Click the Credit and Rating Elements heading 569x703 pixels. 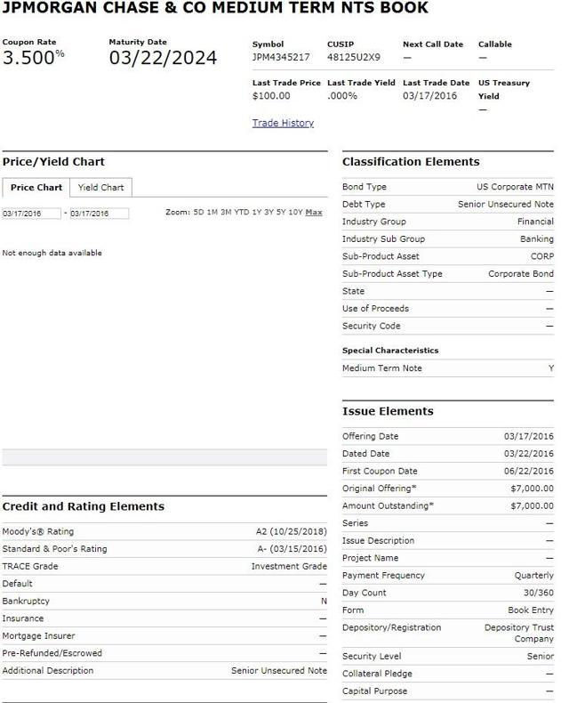click(84, 506)
